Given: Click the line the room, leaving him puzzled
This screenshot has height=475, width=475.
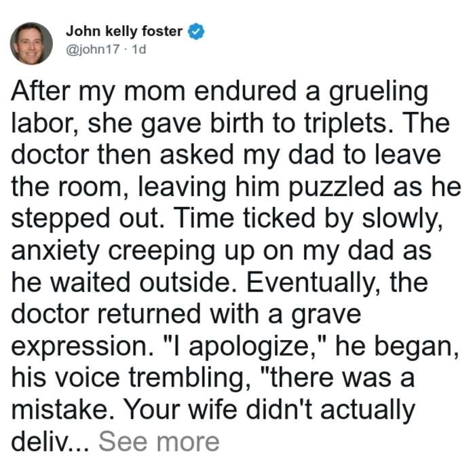Looking at the screenshot, I should (x=236, y=187).
